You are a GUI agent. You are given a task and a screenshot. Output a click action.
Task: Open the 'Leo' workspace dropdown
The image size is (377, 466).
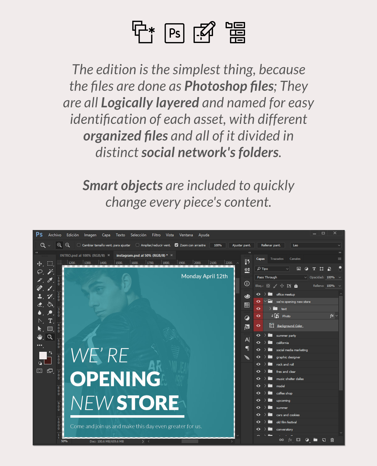(x=316, y=245)
